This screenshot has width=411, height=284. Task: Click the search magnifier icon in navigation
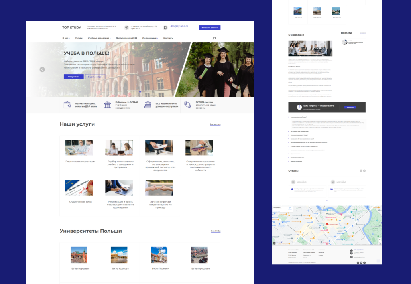point(214,38)
